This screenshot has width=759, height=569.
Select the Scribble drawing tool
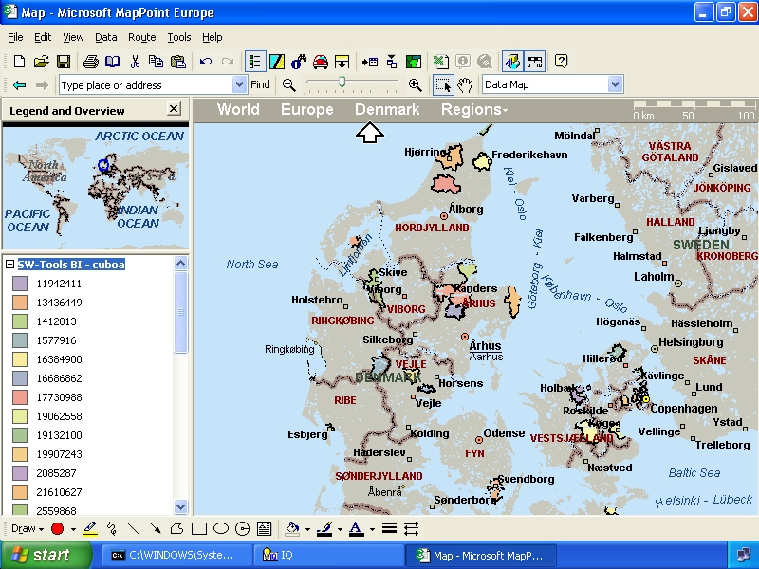pos(112,529)
